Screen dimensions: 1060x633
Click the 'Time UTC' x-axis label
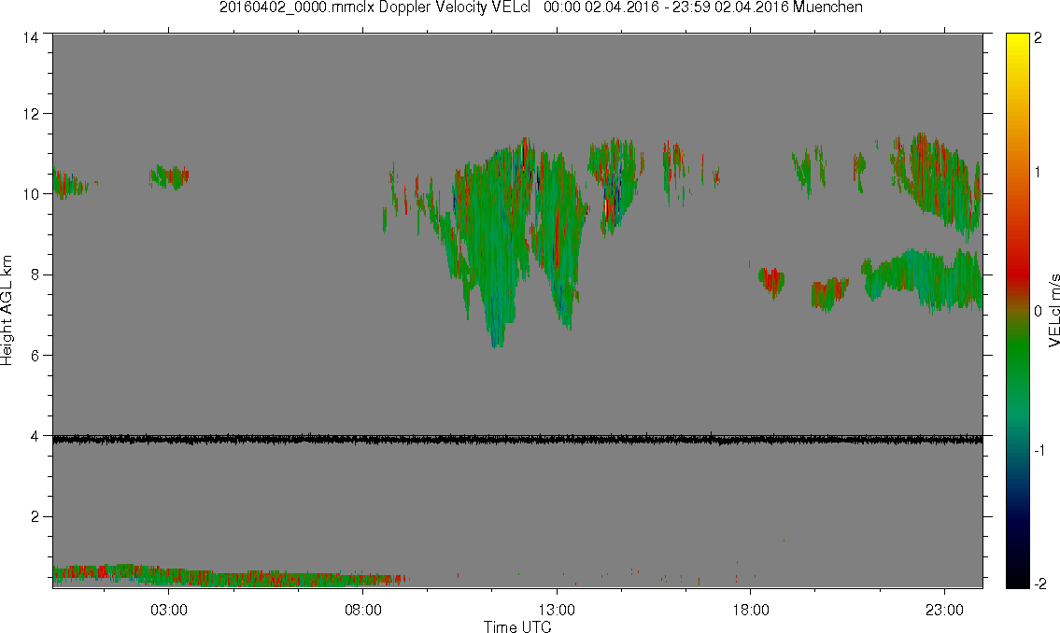(517, 626)
